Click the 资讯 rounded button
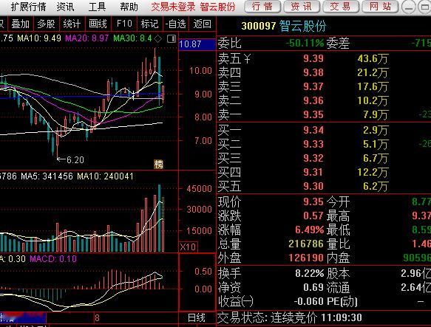Image resolution: width=431 pixels, height=327 pixels. (302, 7)
